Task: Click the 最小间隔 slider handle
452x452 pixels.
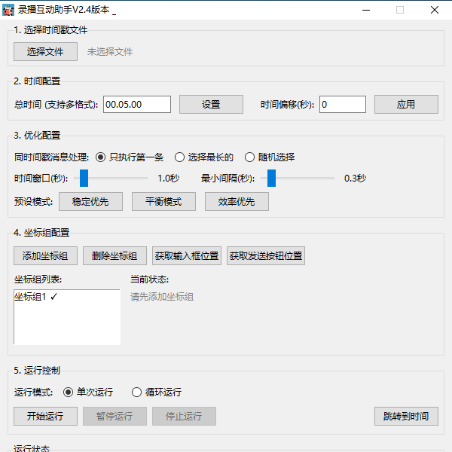Action: [x=271, y=179]
